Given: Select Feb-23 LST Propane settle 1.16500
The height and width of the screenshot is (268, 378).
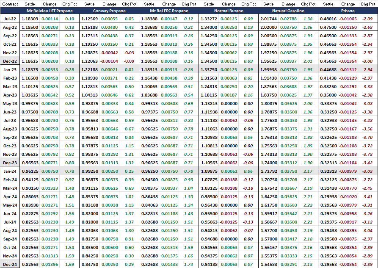Looking at the screenshot, I should click(x=30, y=78).
